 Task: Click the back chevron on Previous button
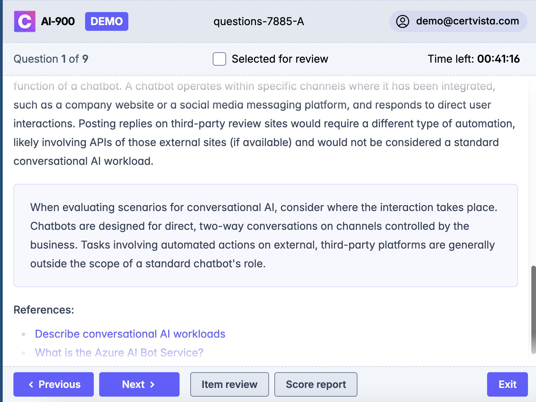click(x=32, y=384)
